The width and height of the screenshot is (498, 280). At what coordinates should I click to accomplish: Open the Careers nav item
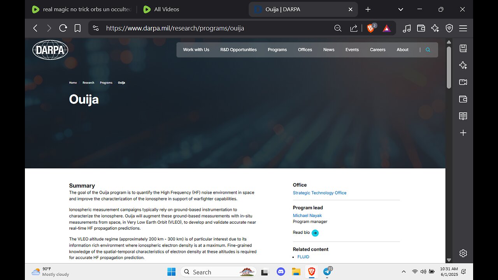point(377,50)
